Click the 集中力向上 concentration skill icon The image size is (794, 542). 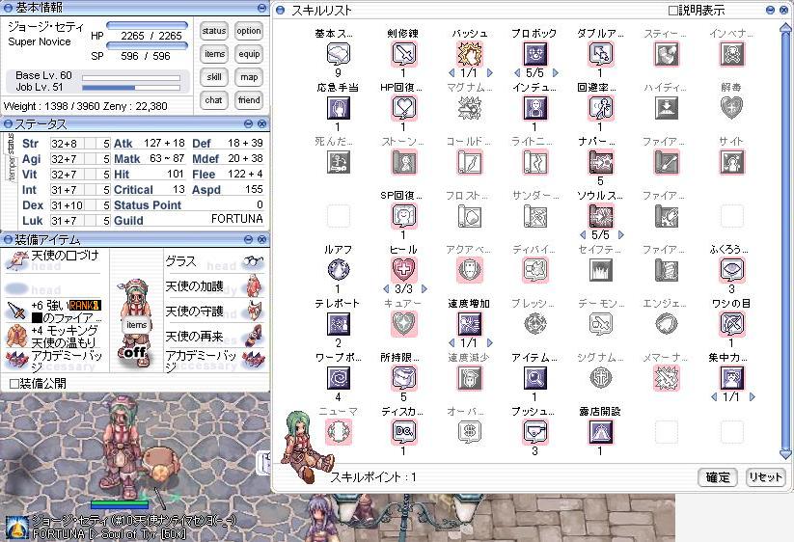pos(731,378)
